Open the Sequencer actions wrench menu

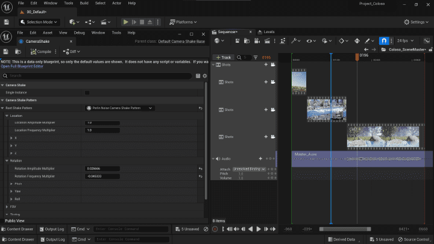click(x=295, y=41)
